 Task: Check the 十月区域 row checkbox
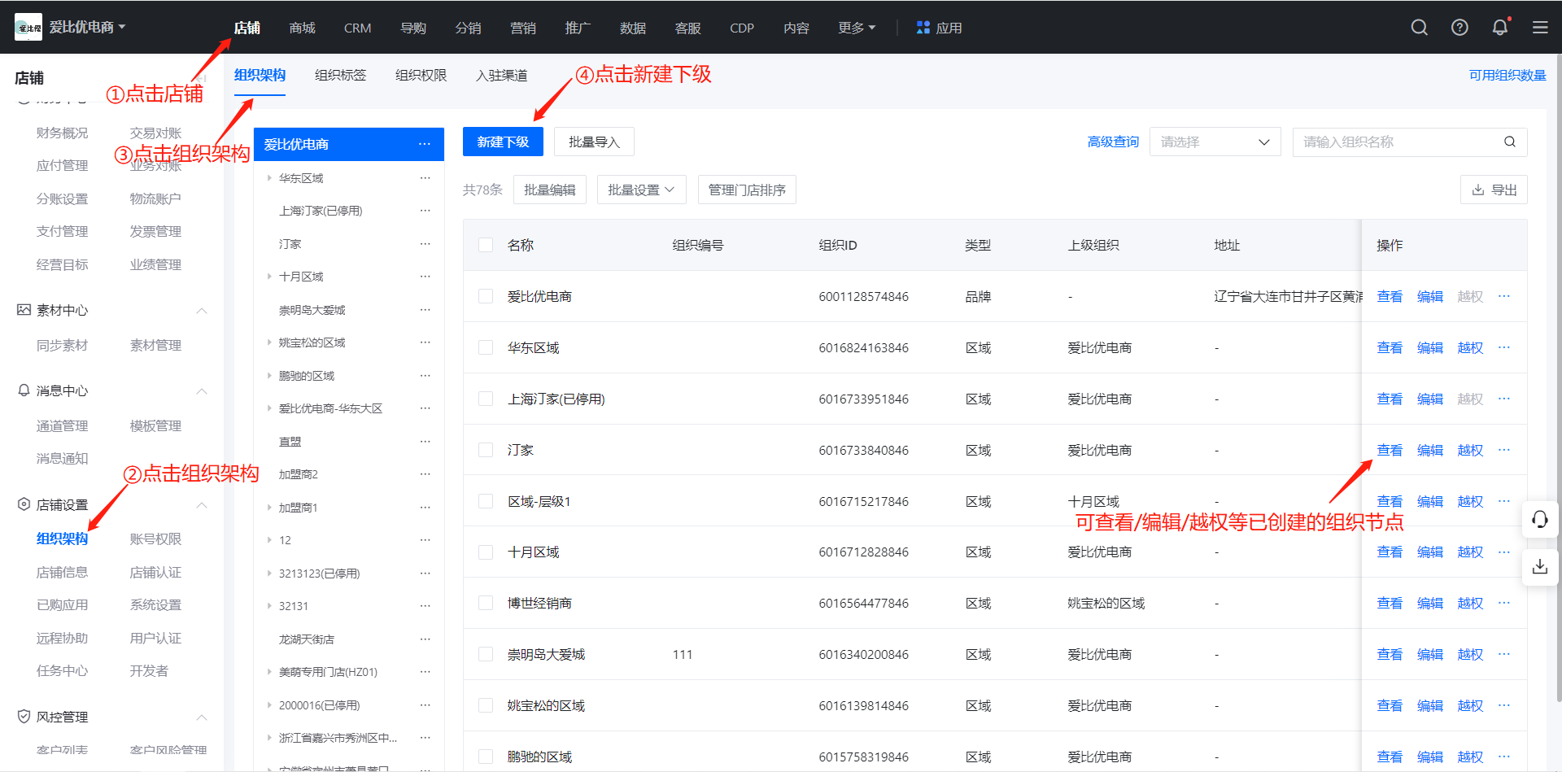(486, 552)
